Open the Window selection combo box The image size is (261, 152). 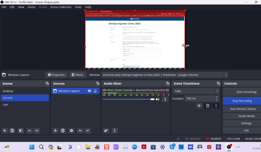165,75
